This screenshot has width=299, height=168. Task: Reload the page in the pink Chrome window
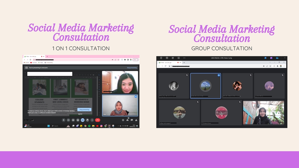[x=30, y=60]
